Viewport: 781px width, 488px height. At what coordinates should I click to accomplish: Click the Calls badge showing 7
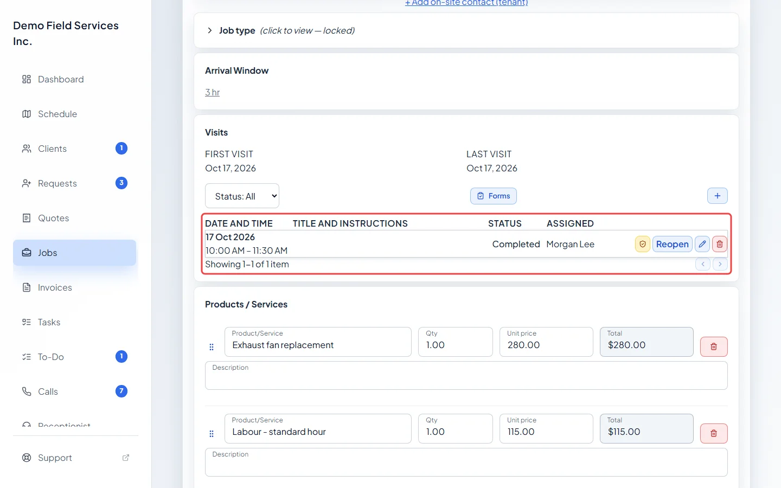121,391
